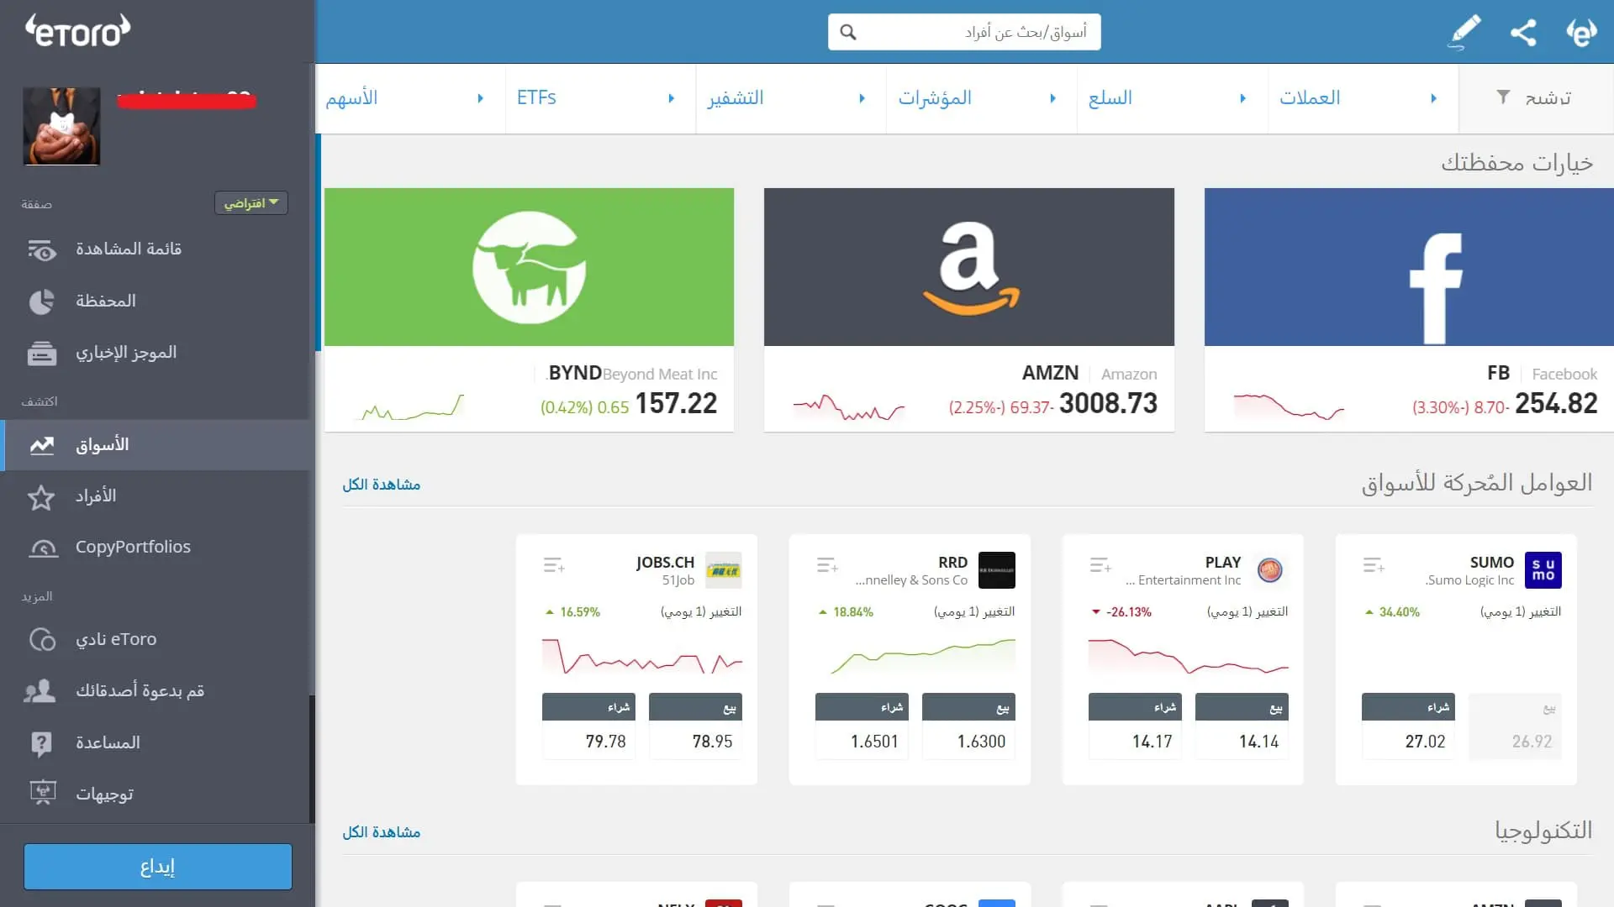The height and width of the screenshot is (907, 1614).
Task: Add JOBS.CH to watchlist via list icon
Action: (554, 565)
